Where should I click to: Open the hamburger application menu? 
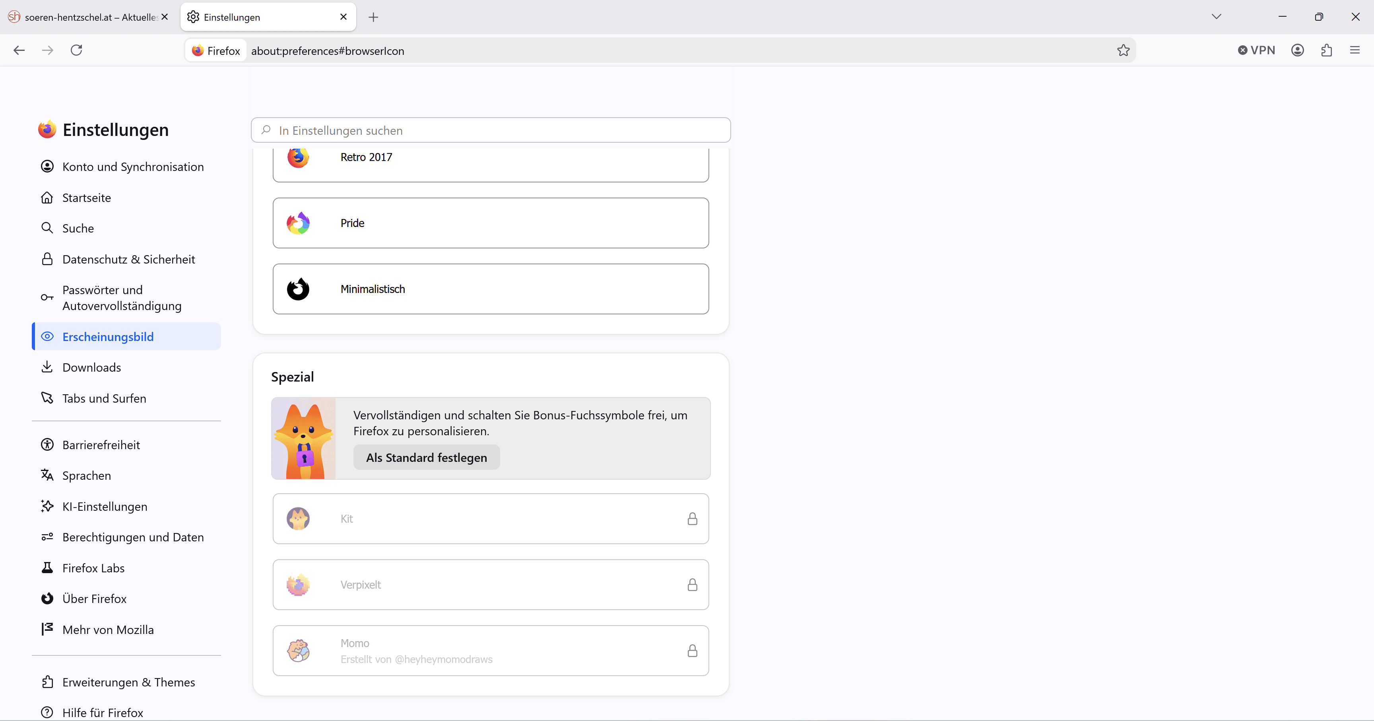(x=1355, y=50)
